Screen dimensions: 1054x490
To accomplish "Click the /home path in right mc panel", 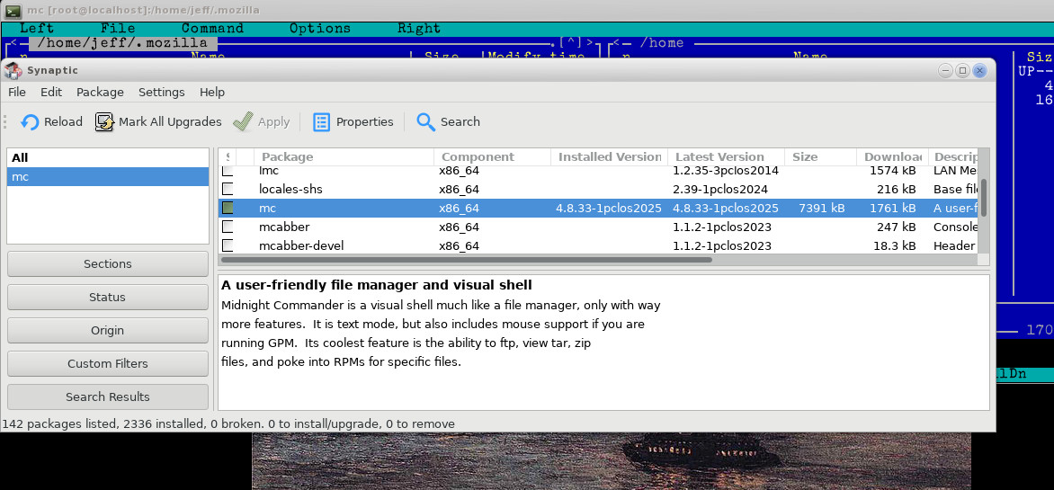I will pos(661,43).
